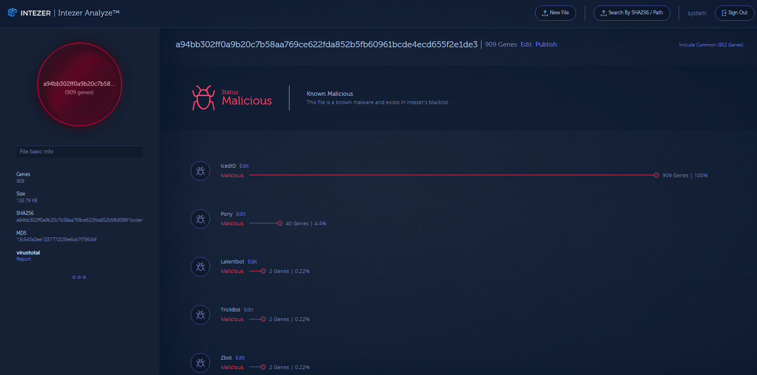Edit the IcedID family label

coord(244,166)
